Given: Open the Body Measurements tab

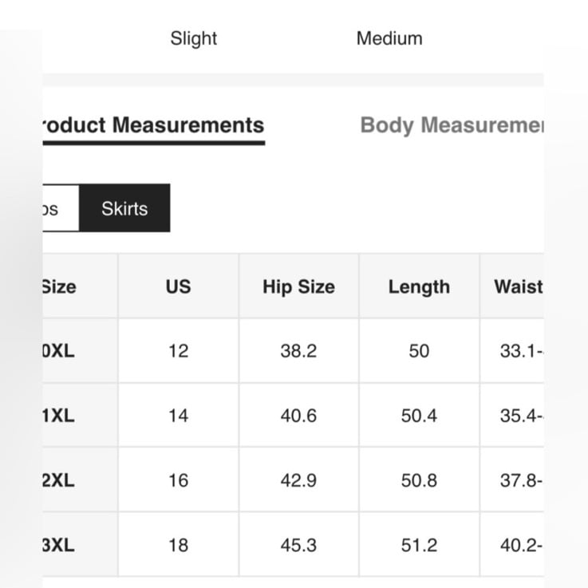Looking at the screenshot, I should pos(452,125).
